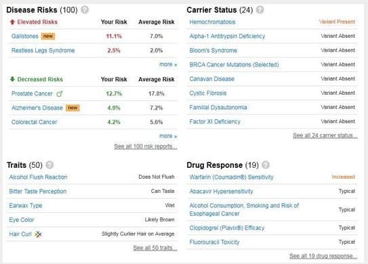Click the help icon beside Carrier Status

pyautogui.click(x=260, y=10)
